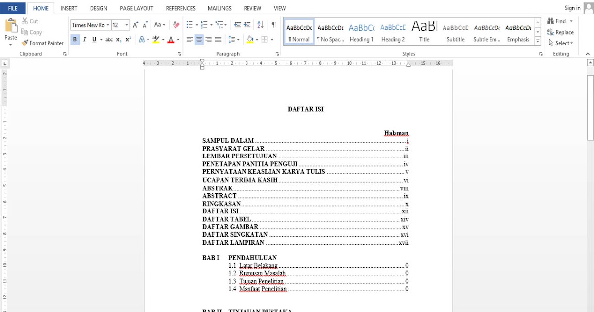Viewport: 594px width, 312px height.
Task: Expand the Styles gallery more arrow
Action: coord(538,41)
